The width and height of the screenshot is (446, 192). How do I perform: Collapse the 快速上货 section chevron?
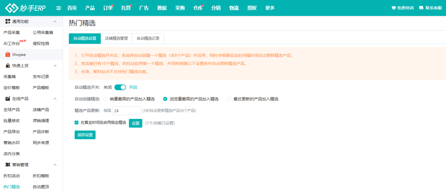click(x=55, y=66)
